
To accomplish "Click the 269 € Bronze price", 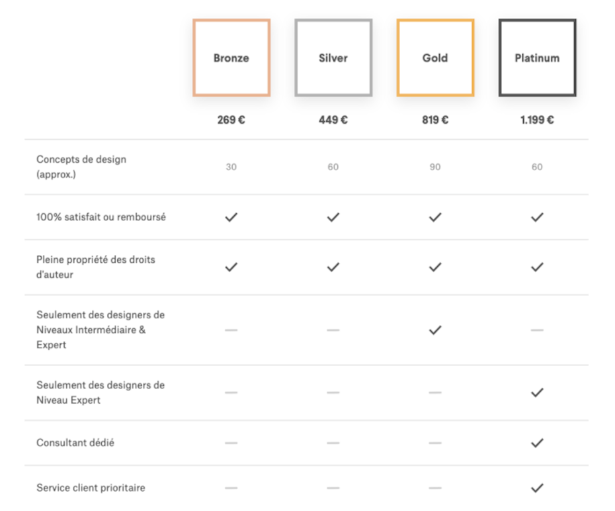I will point(231,120).
